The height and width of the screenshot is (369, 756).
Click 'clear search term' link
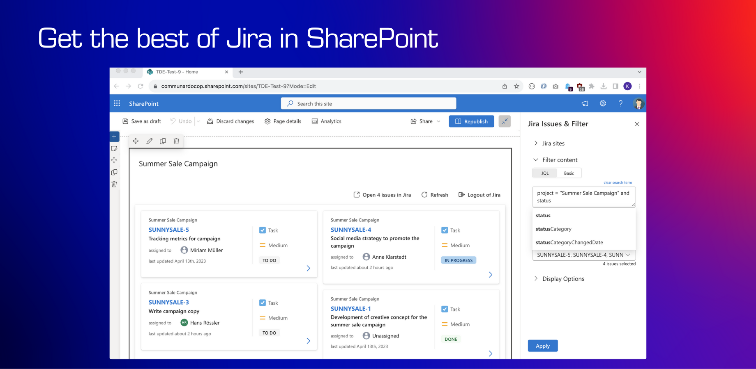click(618, 182)
